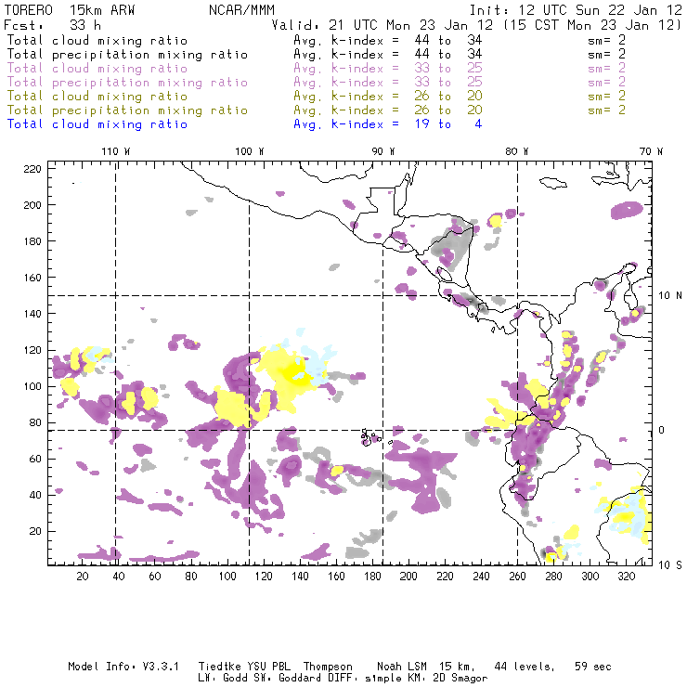The image size is (687, 687).
Task: Select blue 'Avg. k-index = 19 to 4' text
Action: [388, 125]
